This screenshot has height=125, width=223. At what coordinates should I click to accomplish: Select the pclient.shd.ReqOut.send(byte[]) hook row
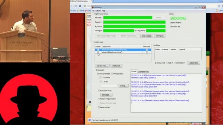123,52
